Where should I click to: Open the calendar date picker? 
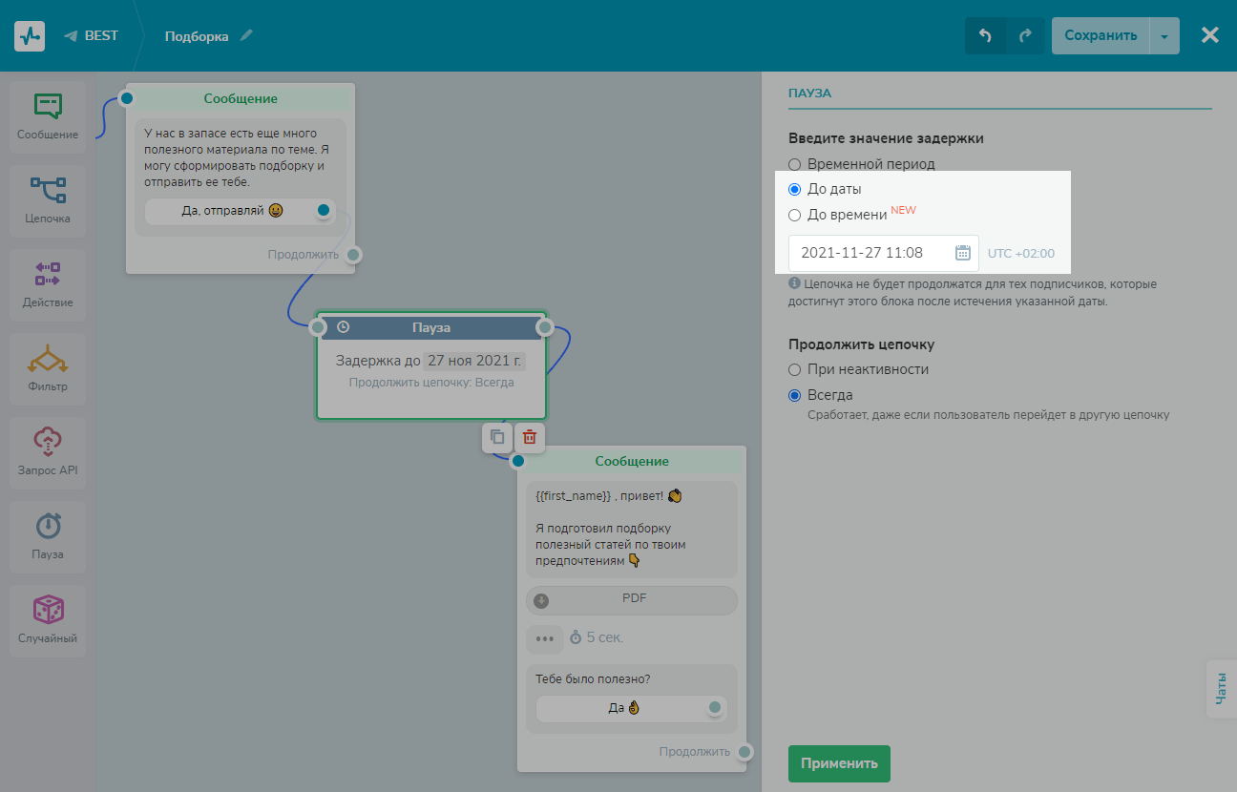tap(962, 253)
